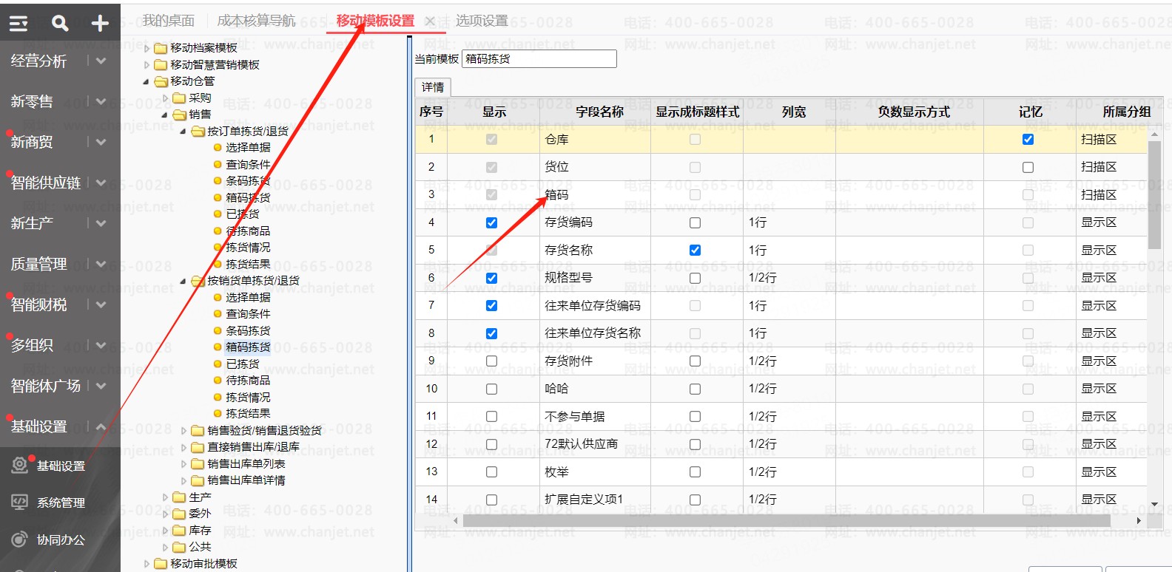This screenshot has width=1172, height=572.
Task: Collapse the 按销货单拣货/退货 node
Action: (x=183, y=281)
